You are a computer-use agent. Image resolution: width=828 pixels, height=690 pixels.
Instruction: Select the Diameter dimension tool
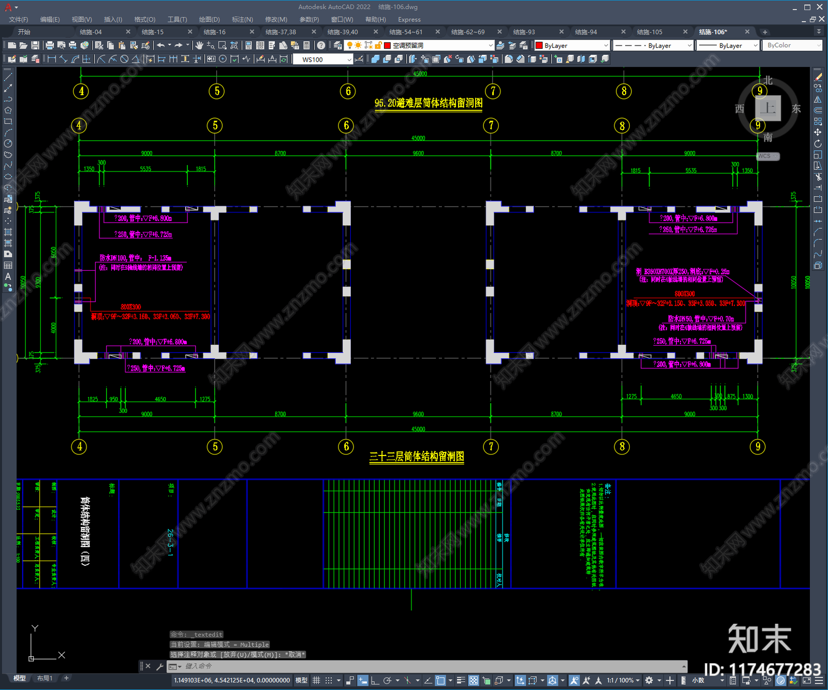124,59
